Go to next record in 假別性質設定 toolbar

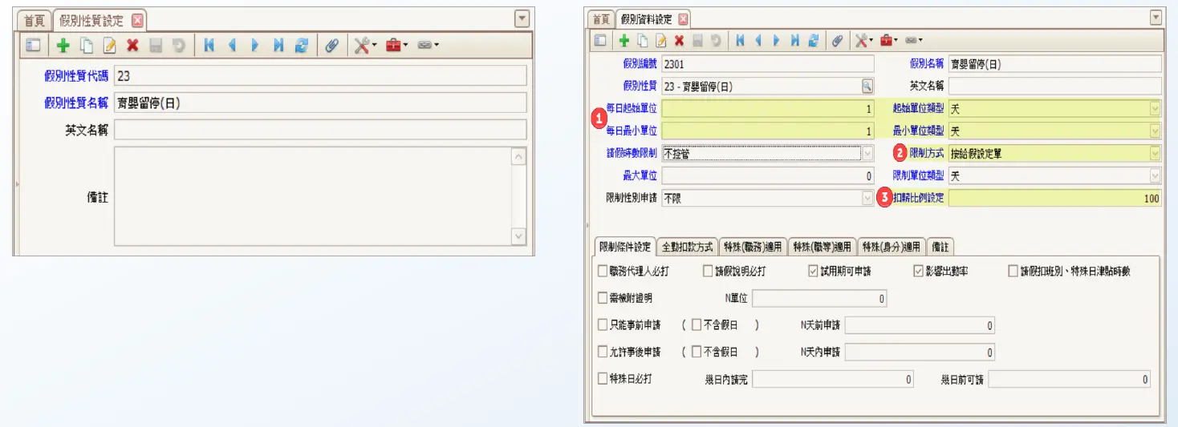click(x=255, y=46)
